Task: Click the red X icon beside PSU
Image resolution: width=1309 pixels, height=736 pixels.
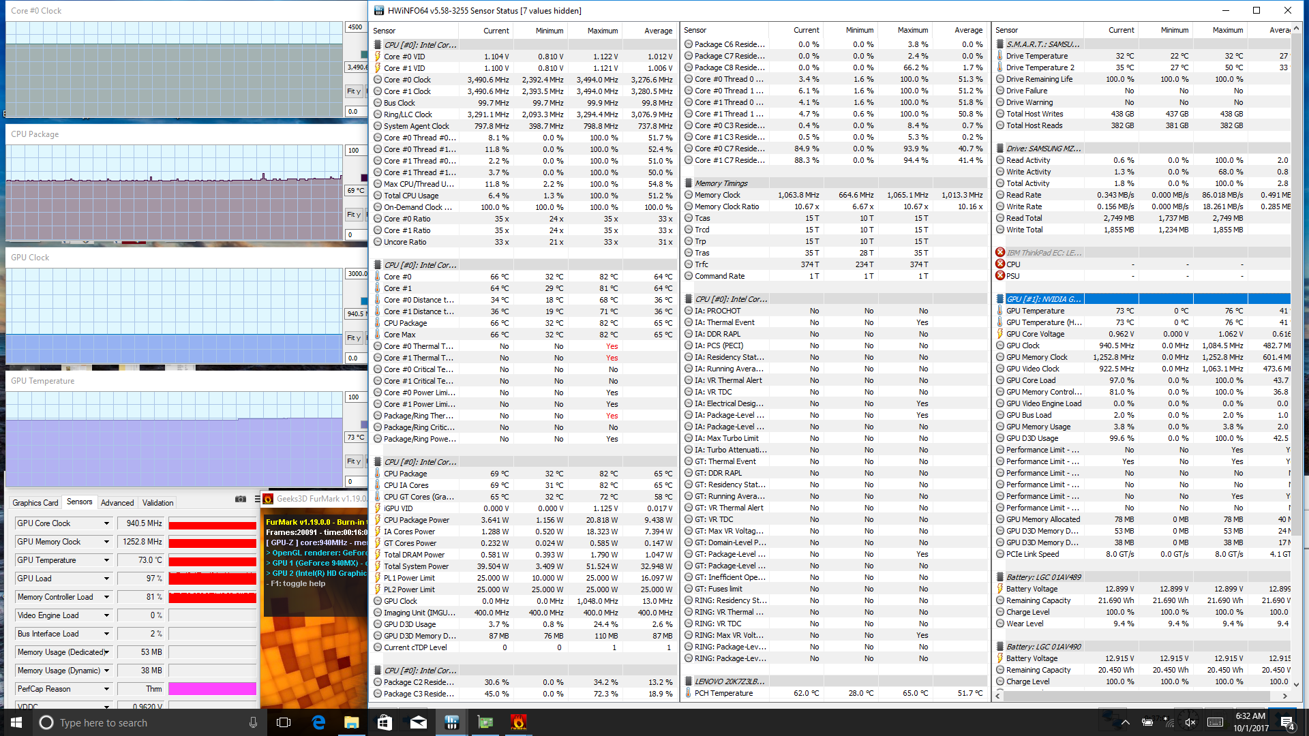Action: [x=1000, y=275]
